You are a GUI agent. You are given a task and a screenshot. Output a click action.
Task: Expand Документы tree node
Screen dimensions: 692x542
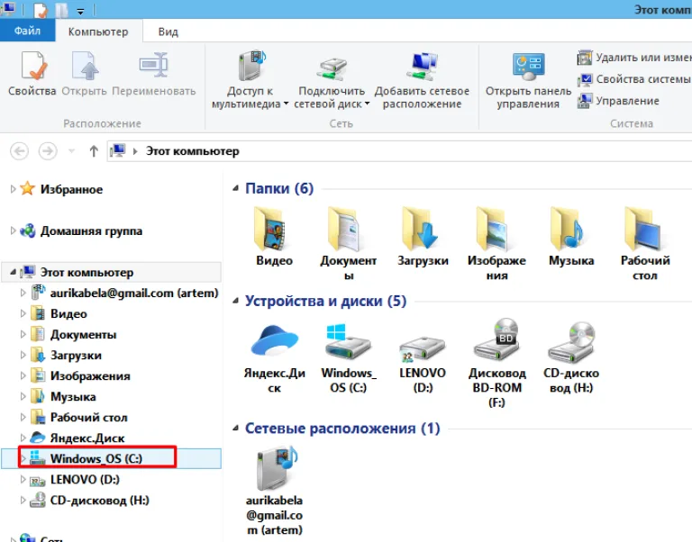tap(23, 334)
